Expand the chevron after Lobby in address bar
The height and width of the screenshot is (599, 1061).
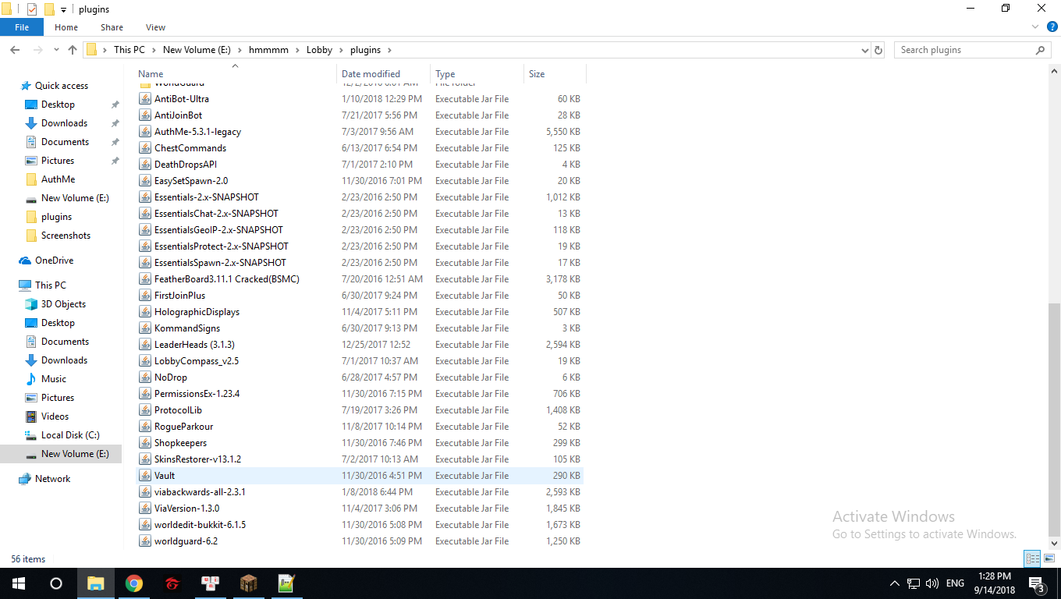click(341, 50)
